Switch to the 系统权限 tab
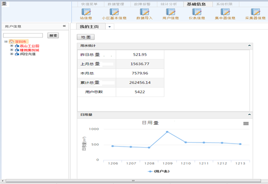 [x=225, y=4]
